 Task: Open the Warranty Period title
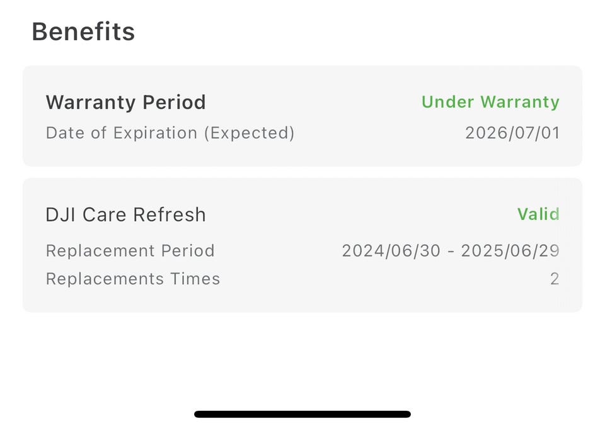pyautogui.click(x=125, y=102)
